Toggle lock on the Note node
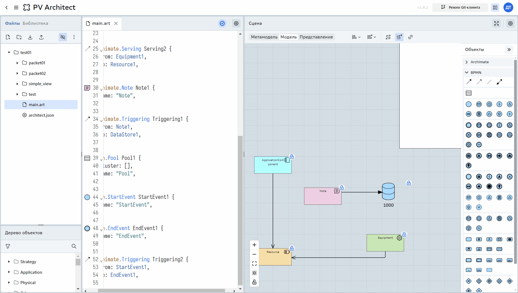Viewport: 518px width, 293px height. point(342,187)
